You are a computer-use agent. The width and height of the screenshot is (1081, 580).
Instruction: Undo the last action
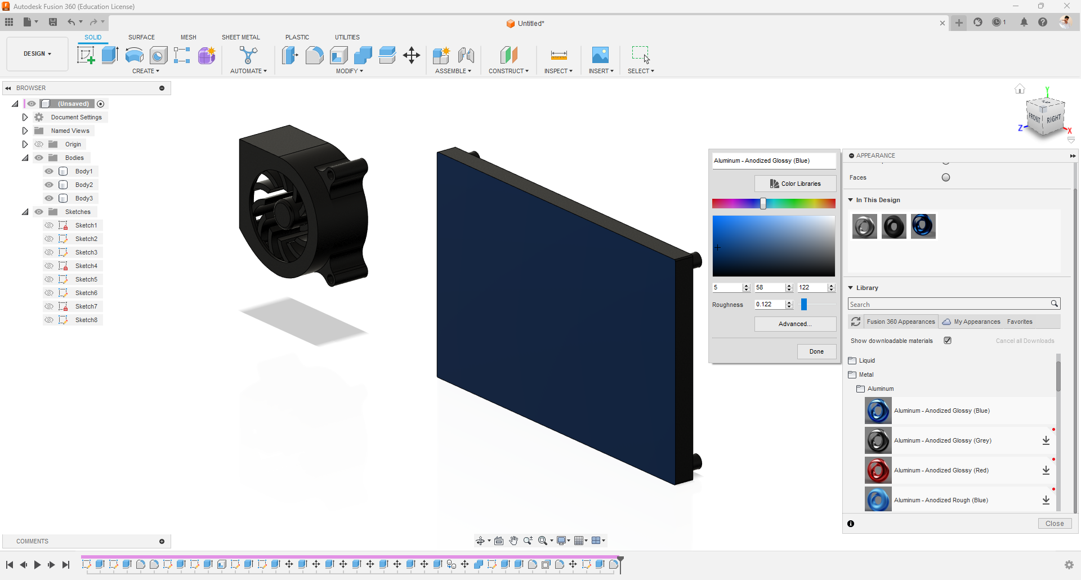(72, 22)
